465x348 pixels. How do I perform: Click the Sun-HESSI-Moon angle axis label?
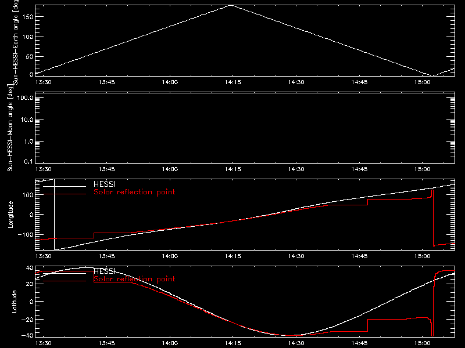[x=10, y=128]
